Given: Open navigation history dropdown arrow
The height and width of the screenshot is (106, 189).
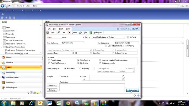Looking at the screenshot, I should pyautogui.click(x=10, y=6).
